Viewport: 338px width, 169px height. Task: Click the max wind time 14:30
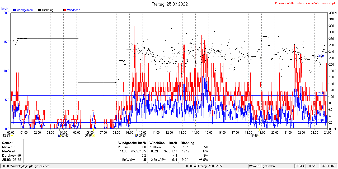pos(124,151)
